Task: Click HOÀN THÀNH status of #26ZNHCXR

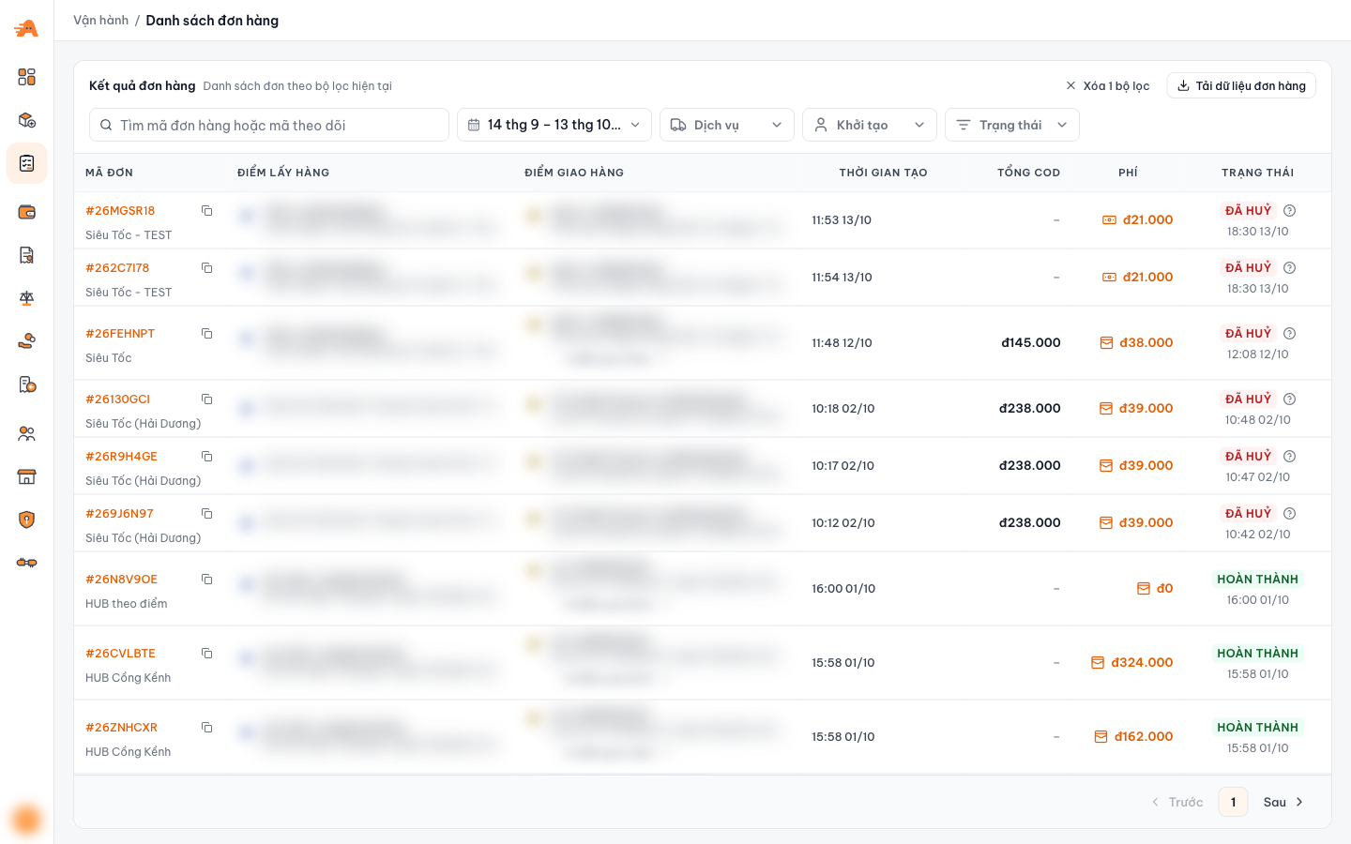Action: coord(1257,728)
